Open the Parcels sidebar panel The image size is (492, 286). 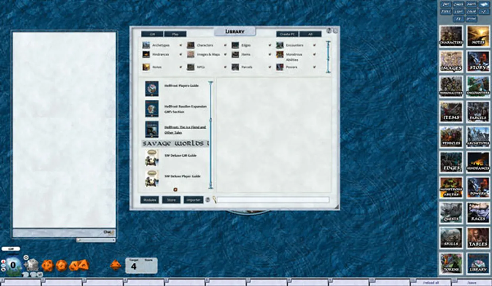click(x=478, y=111)
